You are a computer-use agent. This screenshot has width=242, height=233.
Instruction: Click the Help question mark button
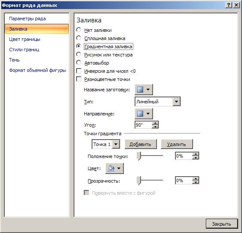228,5
